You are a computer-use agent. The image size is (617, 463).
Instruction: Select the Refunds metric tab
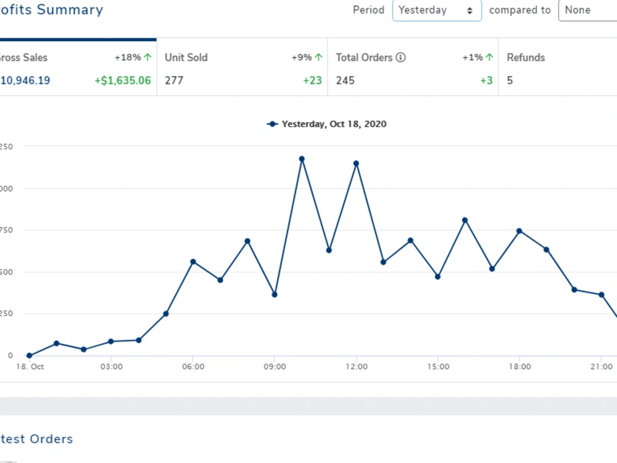pyautogui.click(x=558, y=67)
